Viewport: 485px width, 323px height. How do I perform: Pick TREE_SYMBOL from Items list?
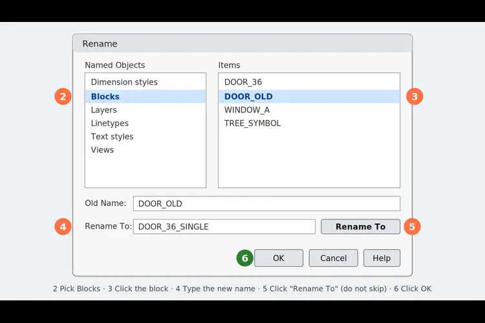click(309, 123)
